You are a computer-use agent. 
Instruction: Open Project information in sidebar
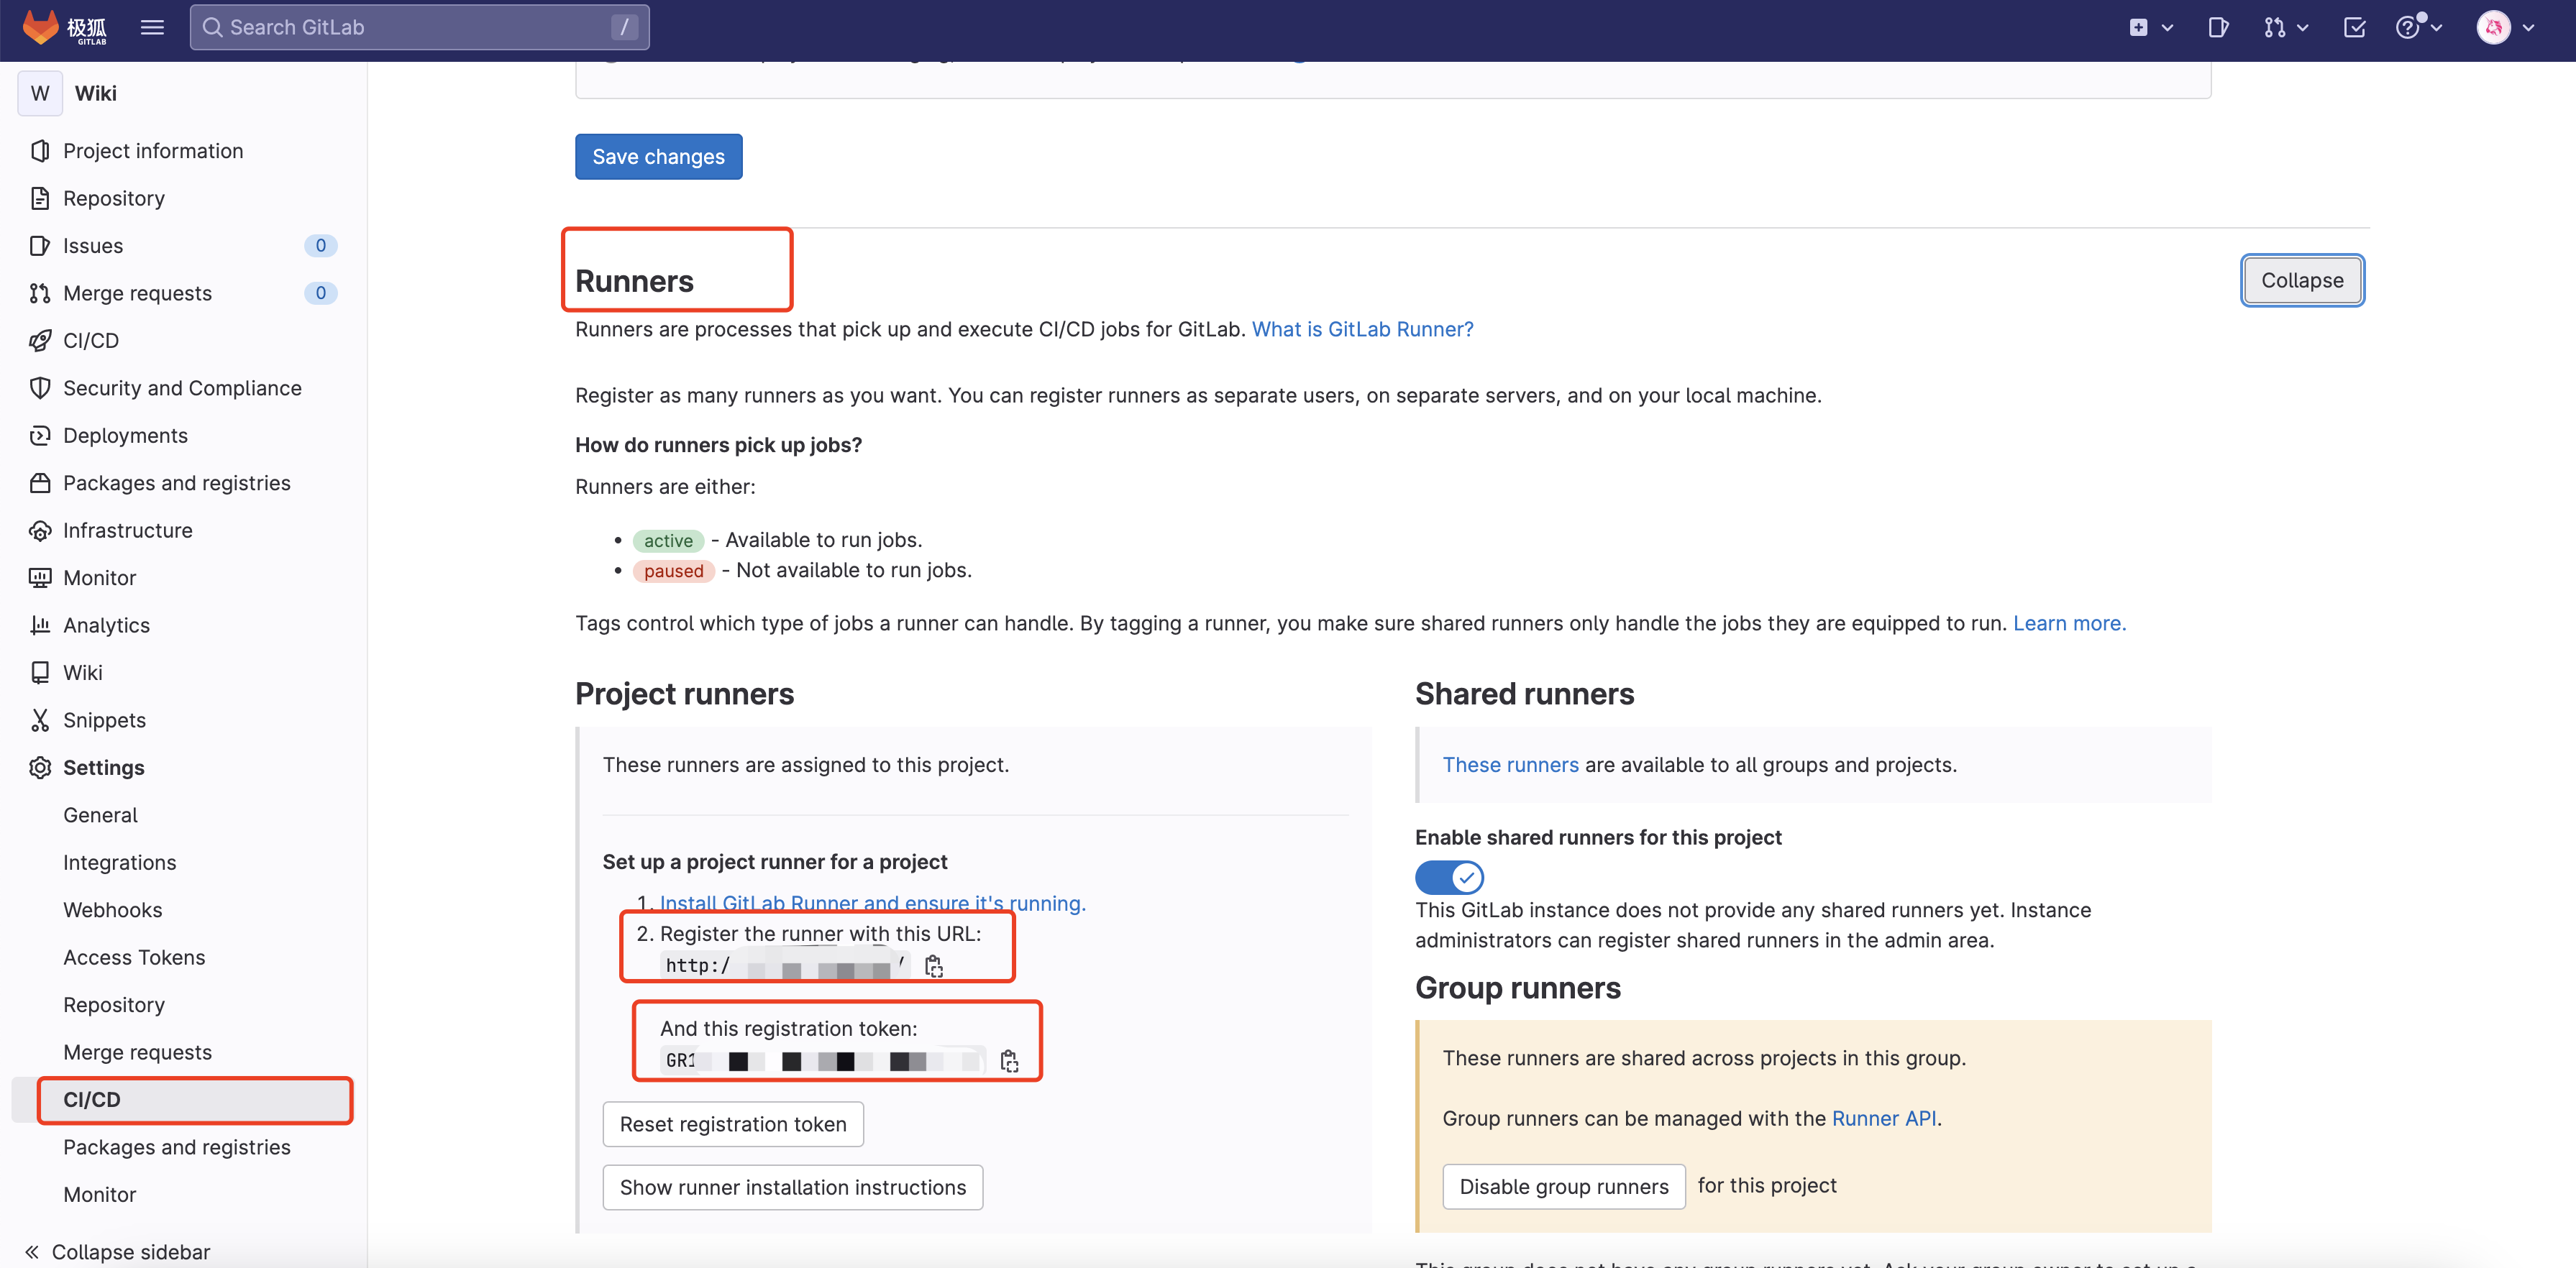[x=153, y=151]
